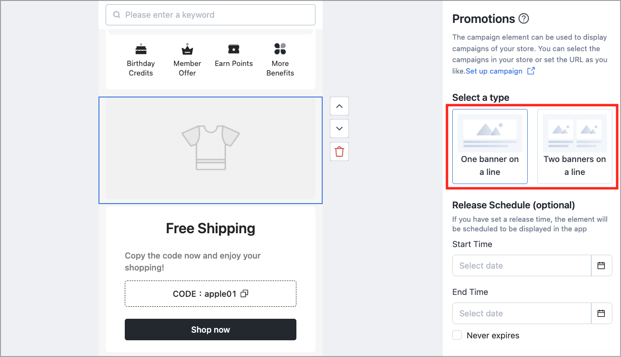The height and width of the screenshot is (357, 621).
Task: Click the Promotions help question mark icon
Action: point(524,19)
